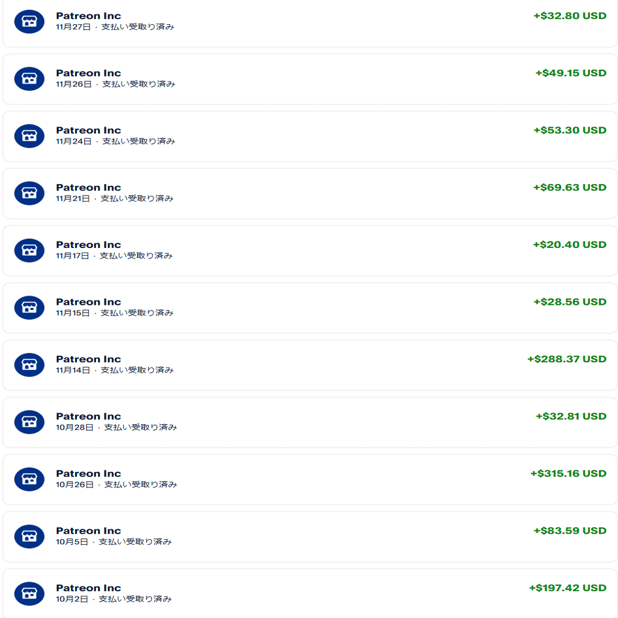This screenshot has width=618, height=618.
Task: Select the store icon on the 11月15日 transaction
Action: point(29,307)
